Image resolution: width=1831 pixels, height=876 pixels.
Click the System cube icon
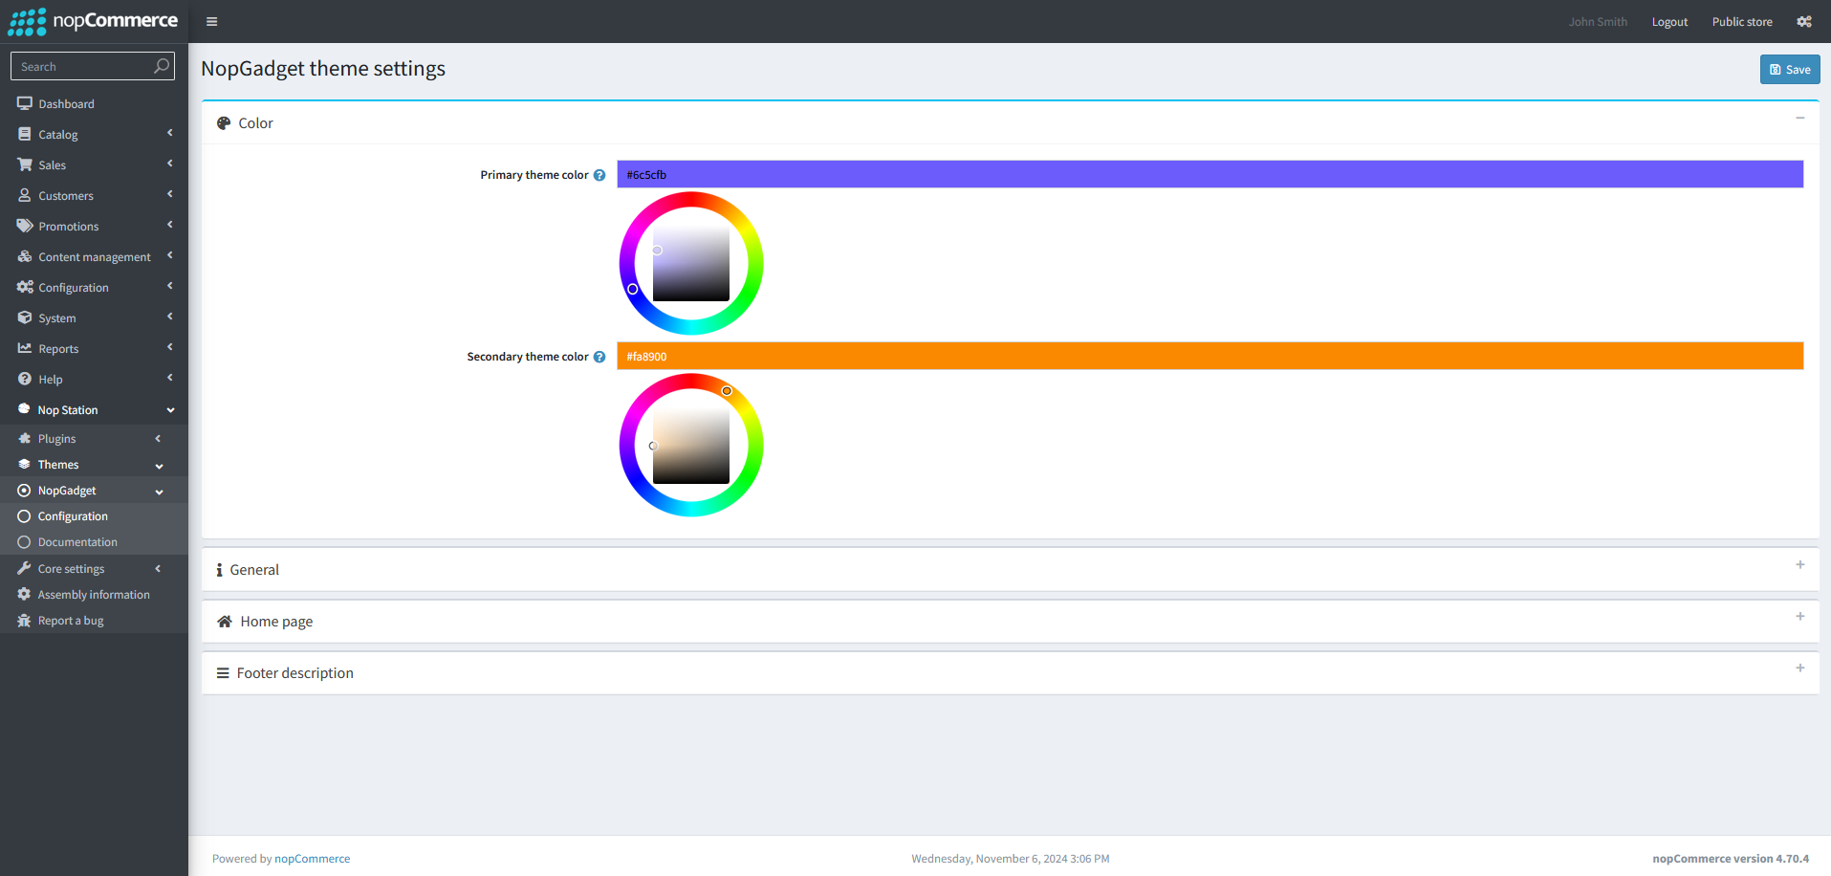(25, 318)
